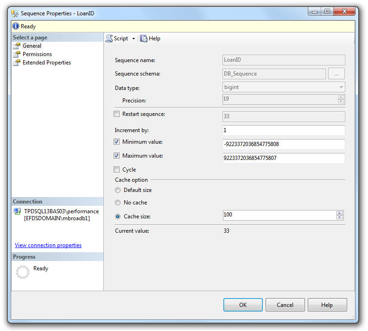Viewport: 368px width, 331px height.
Task: Click the server connection icon
Action: pyautogui.click(x=17, y=211)
